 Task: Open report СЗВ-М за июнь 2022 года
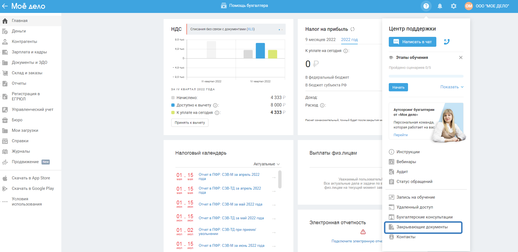(x=232, y=246)
